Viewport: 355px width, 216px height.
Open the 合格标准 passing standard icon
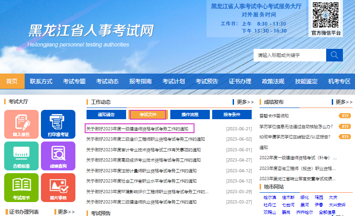[21, 155]
